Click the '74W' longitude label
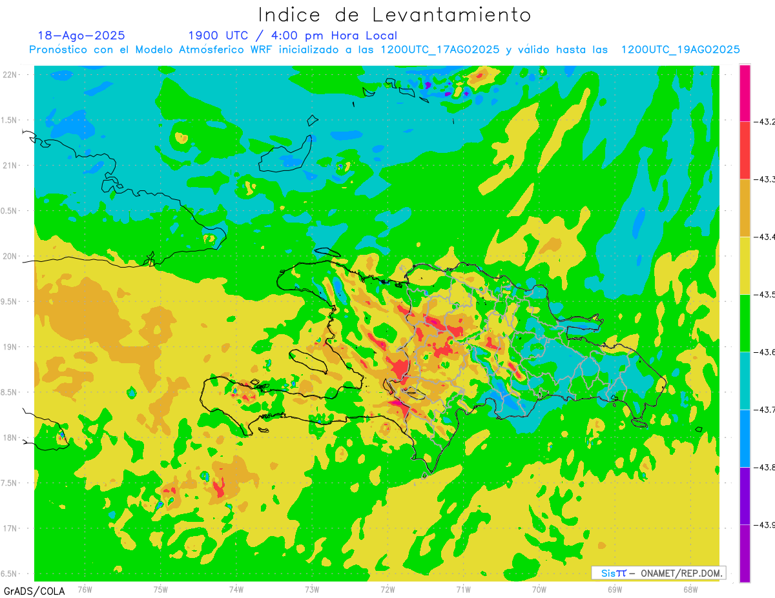Viewport: 775px width, 598px height. (x=236, y=589)
